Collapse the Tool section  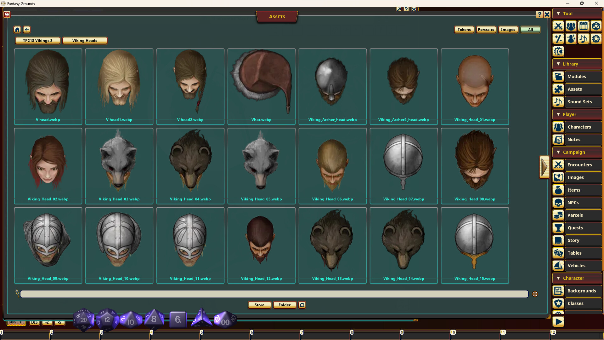pyautogui.click(x=558, y=14)
